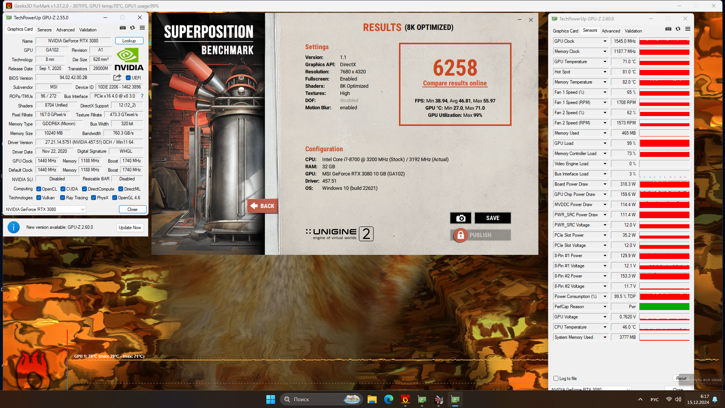The width and height of the screenshot is (725, 408).
Task: Show hidden tray icons chevron
Action: tap(640, 399)
